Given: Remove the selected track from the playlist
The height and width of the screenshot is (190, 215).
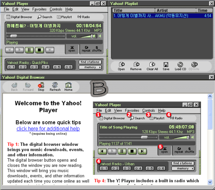Looking at the screenshot, I should [x=136, y=66].
